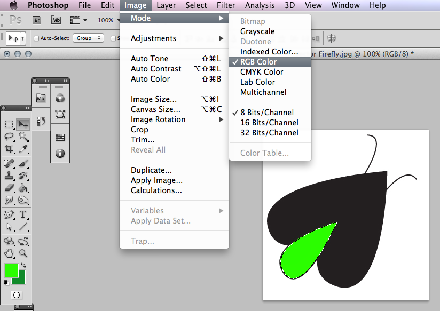Select the Path Selection tool
Image resolution: width=440 pixels, height=311 pixels.
click(x=9, y=227)
